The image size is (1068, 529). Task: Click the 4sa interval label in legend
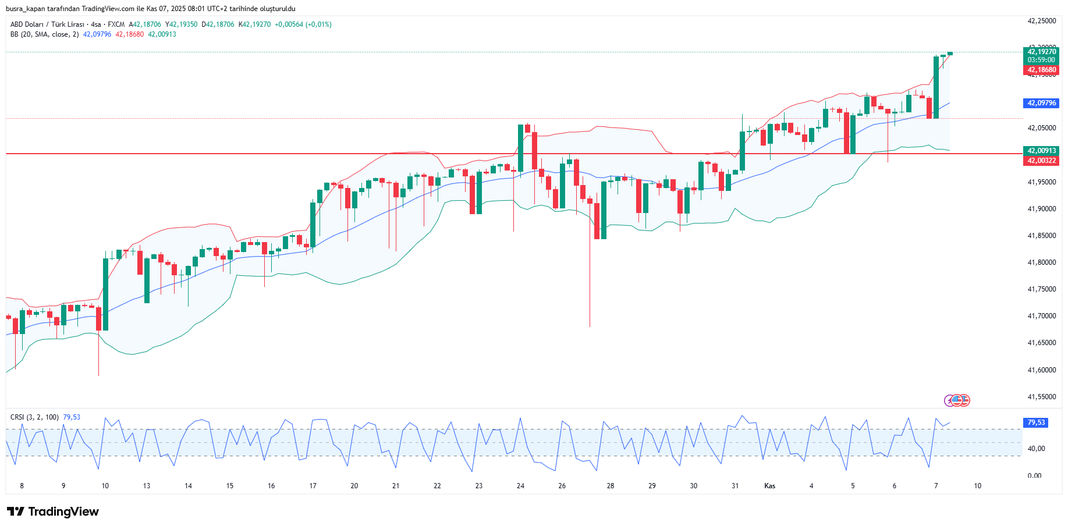[95, 24]
